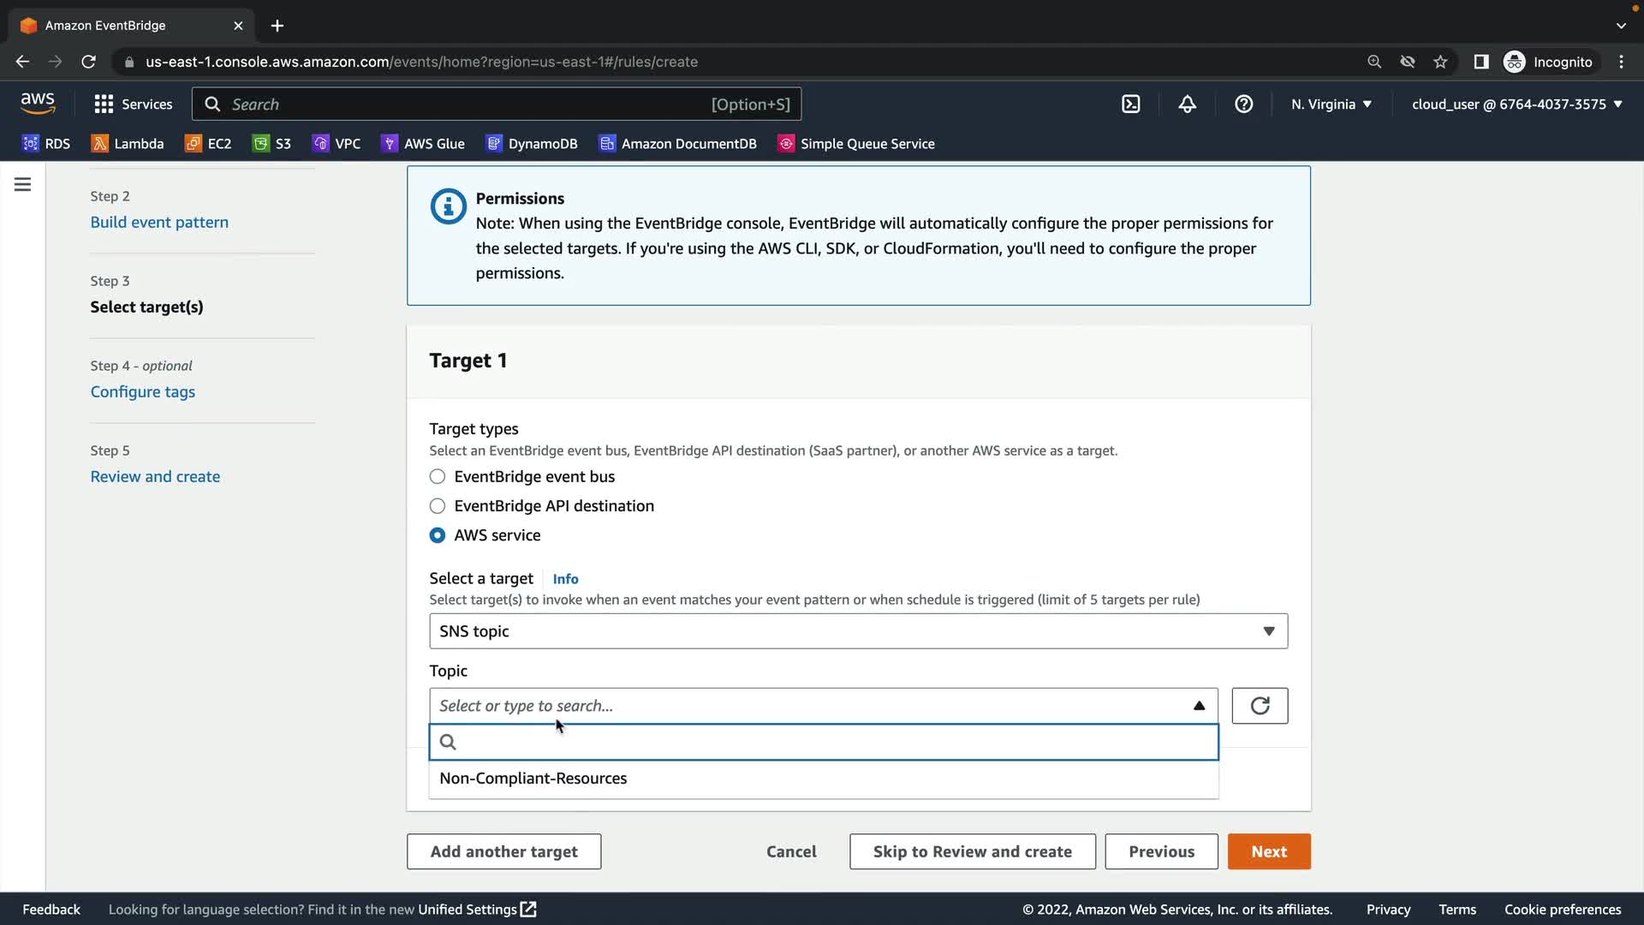Open the notifications bell
The image size is (1644, 925).
(x=1187, y=104)
